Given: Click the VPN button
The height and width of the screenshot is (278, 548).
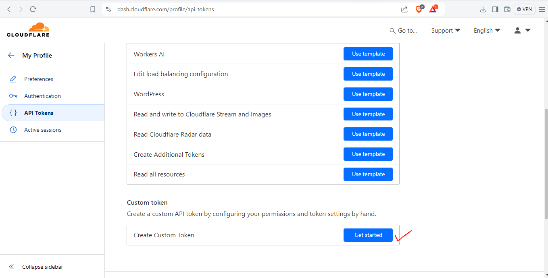Looking at the screenshot, I should tap(524, 9).
